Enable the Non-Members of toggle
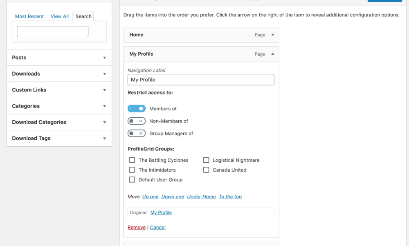Viewport: 409px width, 246px height. click(137, 121)
